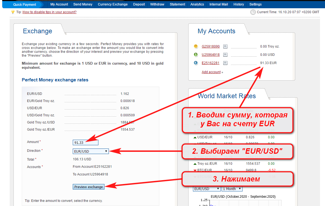This screenshot has width=325, height=206.
Task: Click the To Account U25964918 text
Action: [x=90, y=174]
